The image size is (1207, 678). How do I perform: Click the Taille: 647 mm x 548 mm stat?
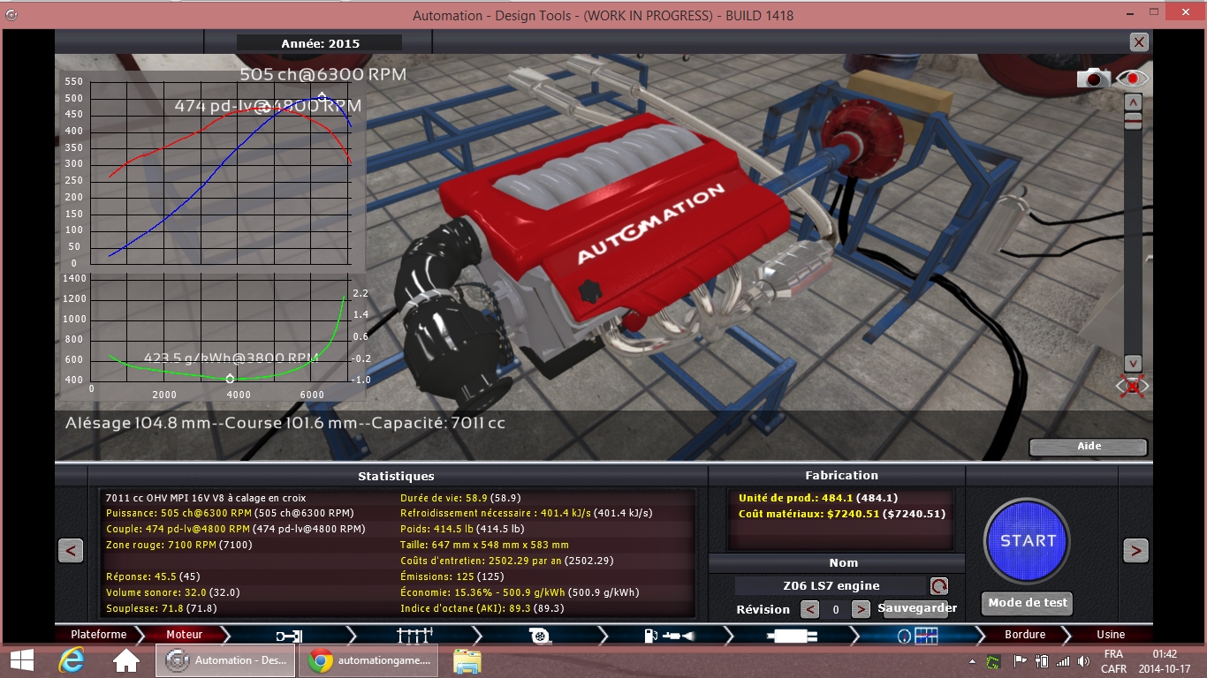(x=484, y=545)
